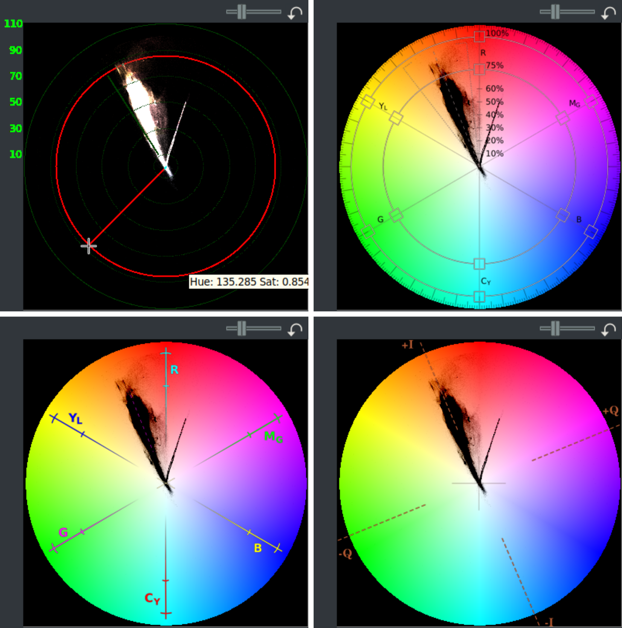This screenshot has height=628, width=622.
Task: Click the 110 scale label on the vectorscope
Action: pyautogui.click(x=13, y=23)
